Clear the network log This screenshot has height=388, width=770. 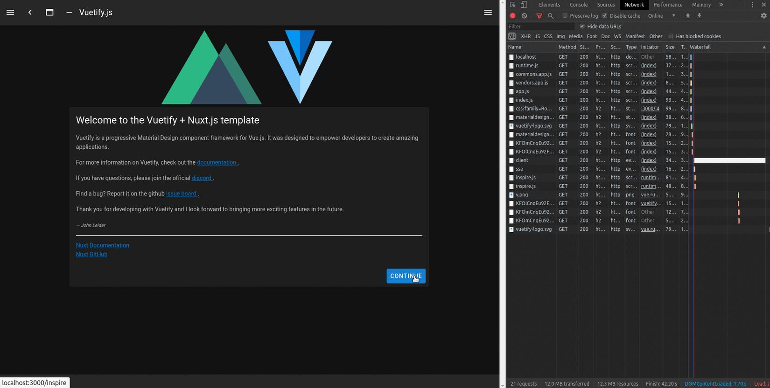pos(525,16)
